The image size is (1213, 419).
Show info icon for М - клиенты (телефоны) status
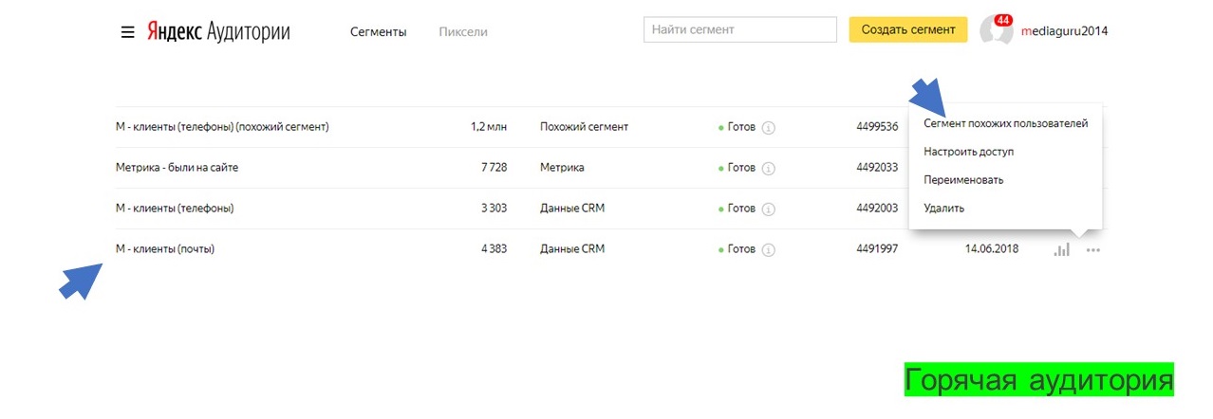point(769,209)
